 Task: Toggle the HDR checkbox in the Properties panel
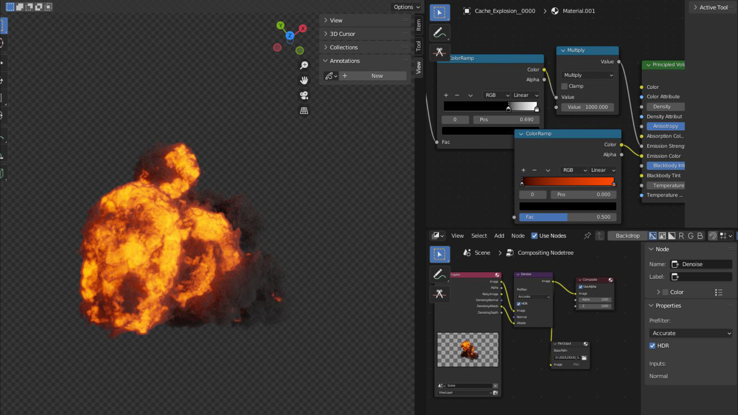653,345
